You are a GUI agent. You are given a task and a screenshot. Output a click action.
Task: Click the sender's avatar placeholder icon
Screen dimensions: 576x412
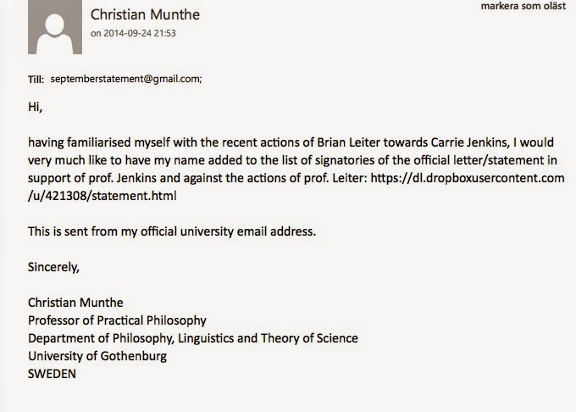(55, 27)
